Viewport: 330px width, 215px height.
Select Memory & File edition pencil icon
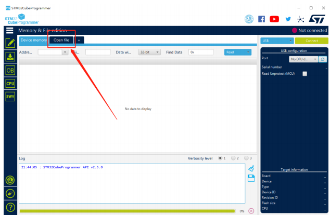10,43
